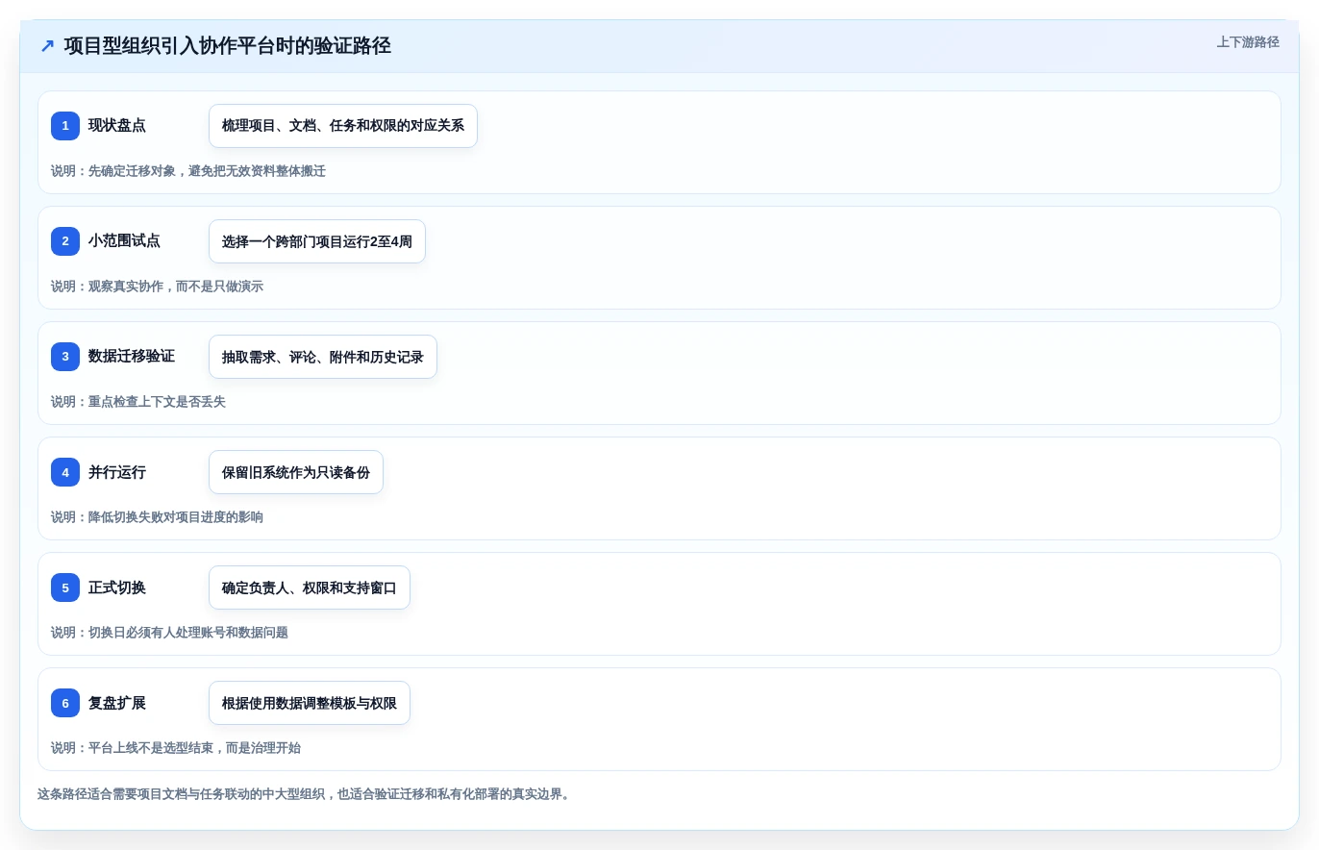The width and height of the screenshot is (1319, 850).
Task: Click the 确定负责人、权限和支持窗口 chip
Action: click(310, 587)
